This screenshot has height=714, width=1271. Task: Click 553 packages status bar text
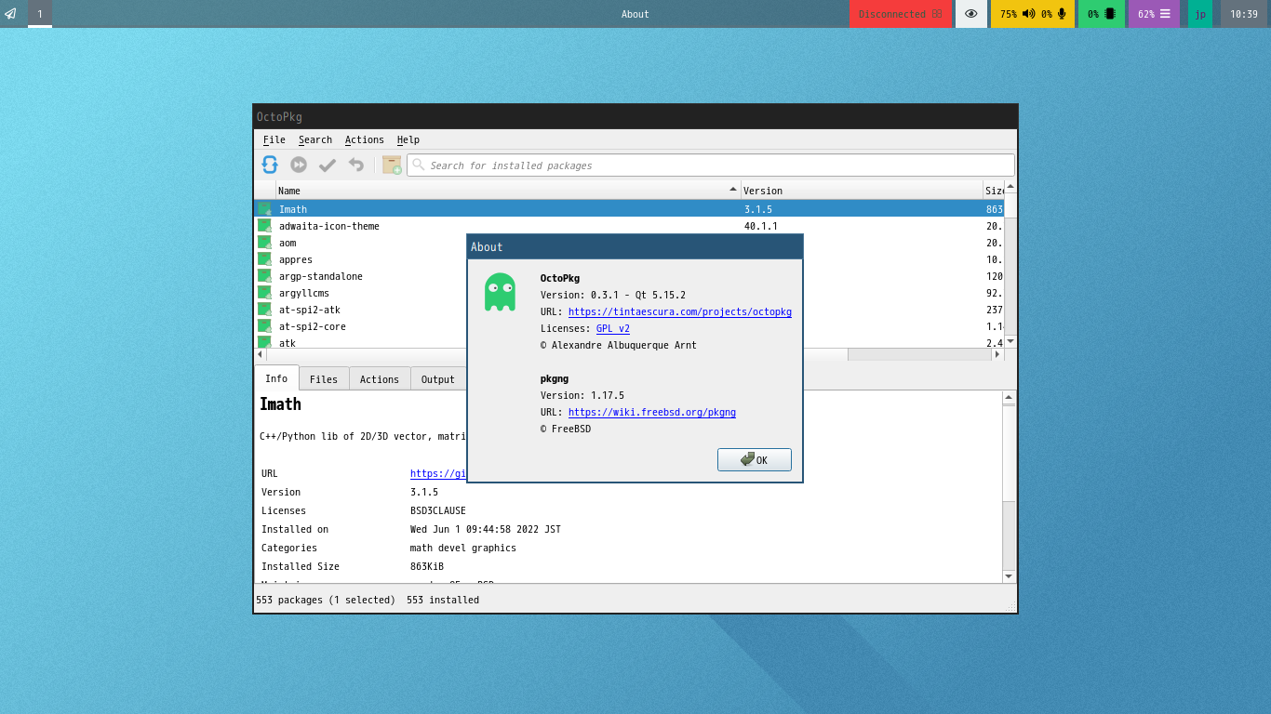pos(326,600)
